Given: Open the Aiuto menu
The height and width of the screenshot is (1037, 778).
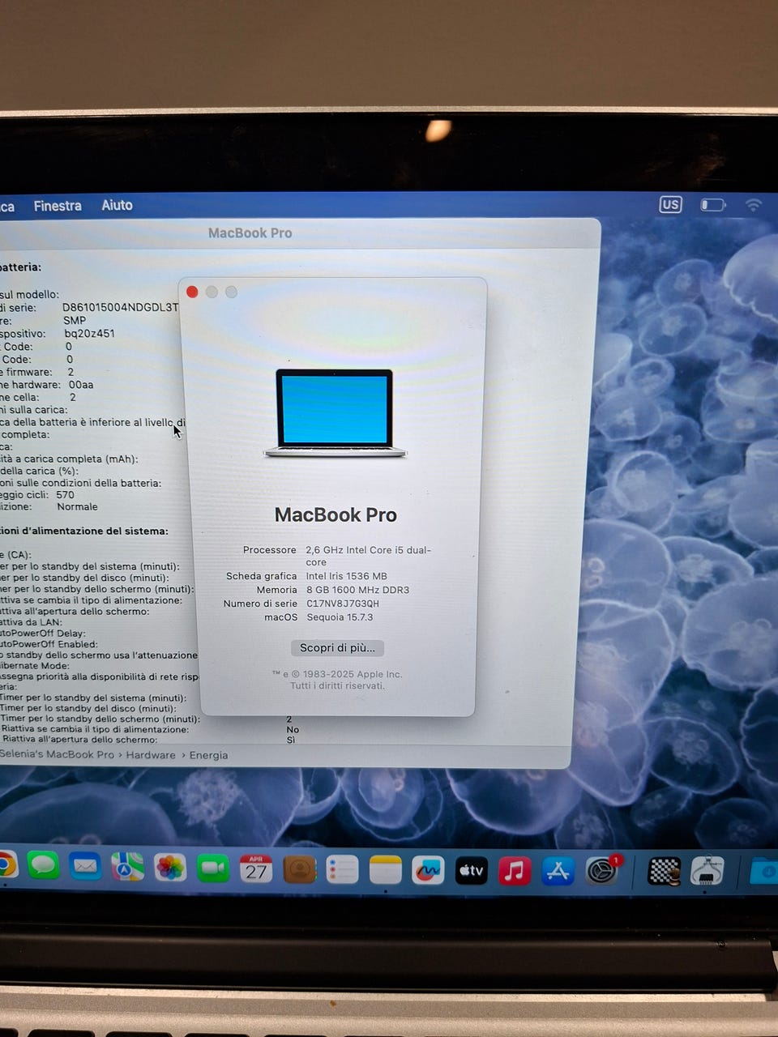Looking at the screenshot, I should (117, 205).
